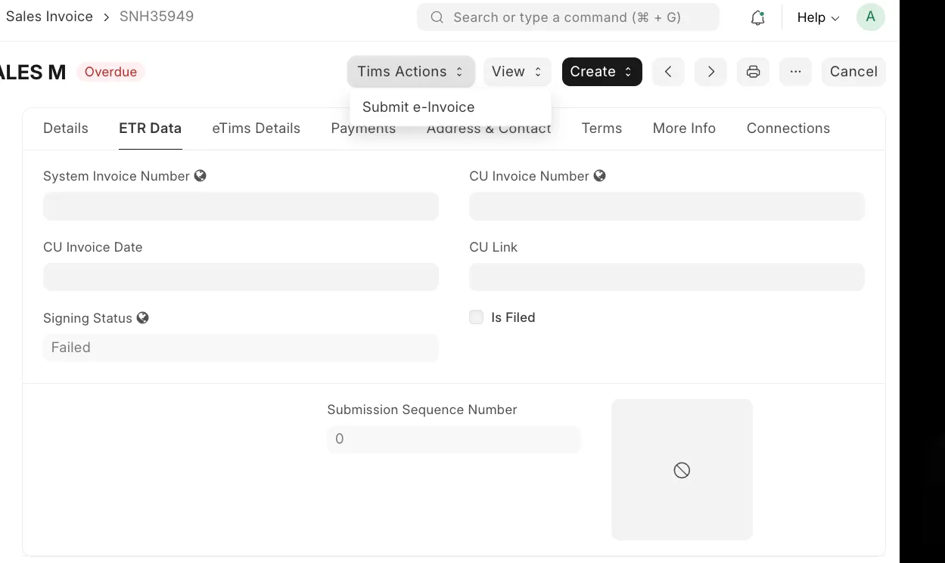Select Submit e-Invoice menu option
This screenshot has width=945, height=563.
[x=418, y=107]
